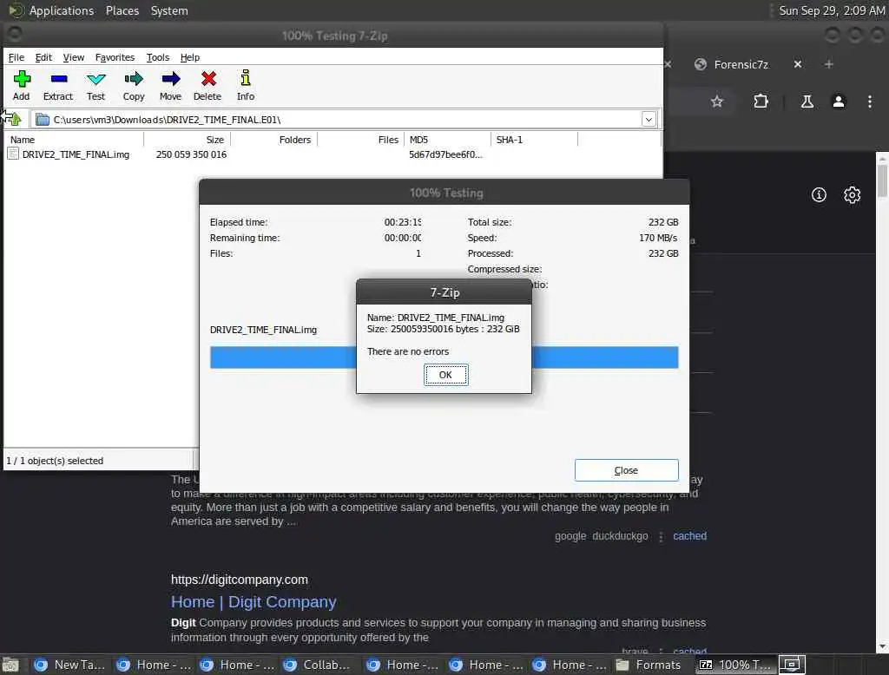Bookmark page with browser star icon
The image size is (889, 675).
716,102
